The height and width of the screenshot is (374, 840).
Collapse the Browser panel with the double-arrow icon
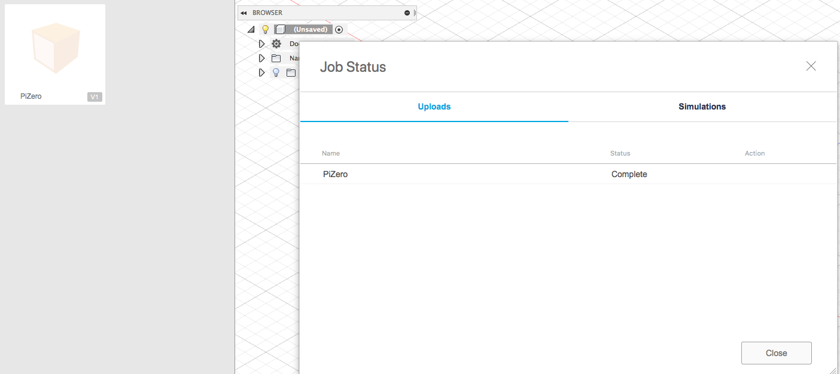click(244, 13)
